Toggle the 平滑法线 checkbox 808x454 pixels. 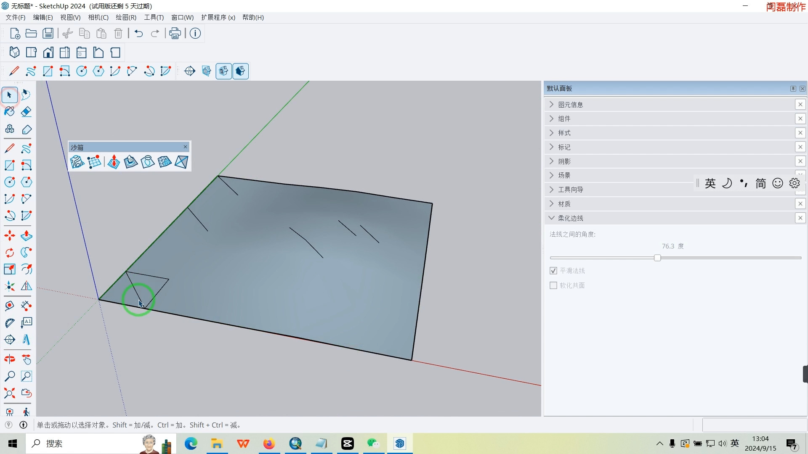[553, 271]
